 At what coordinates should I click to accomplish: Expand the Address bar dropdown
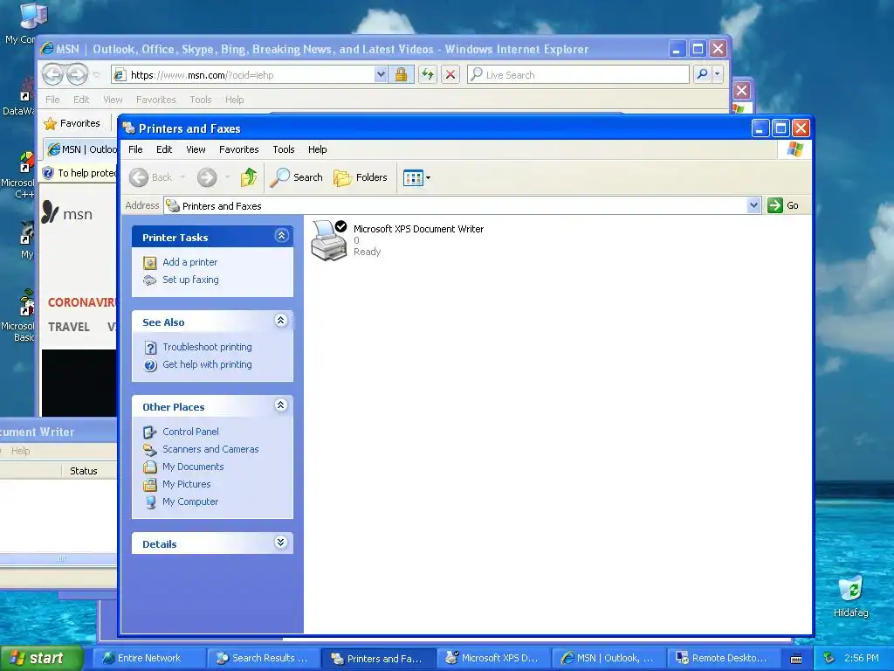click(753, 205)
